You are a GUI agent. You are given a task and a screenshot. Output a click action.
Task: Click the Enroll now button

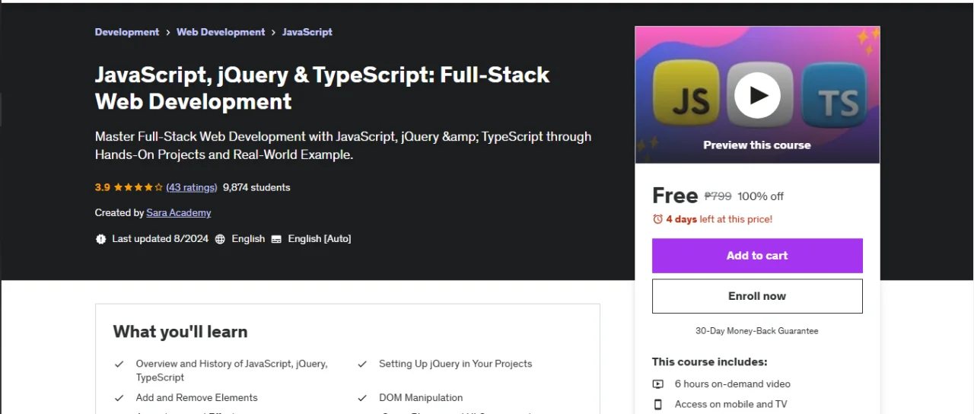757,296
